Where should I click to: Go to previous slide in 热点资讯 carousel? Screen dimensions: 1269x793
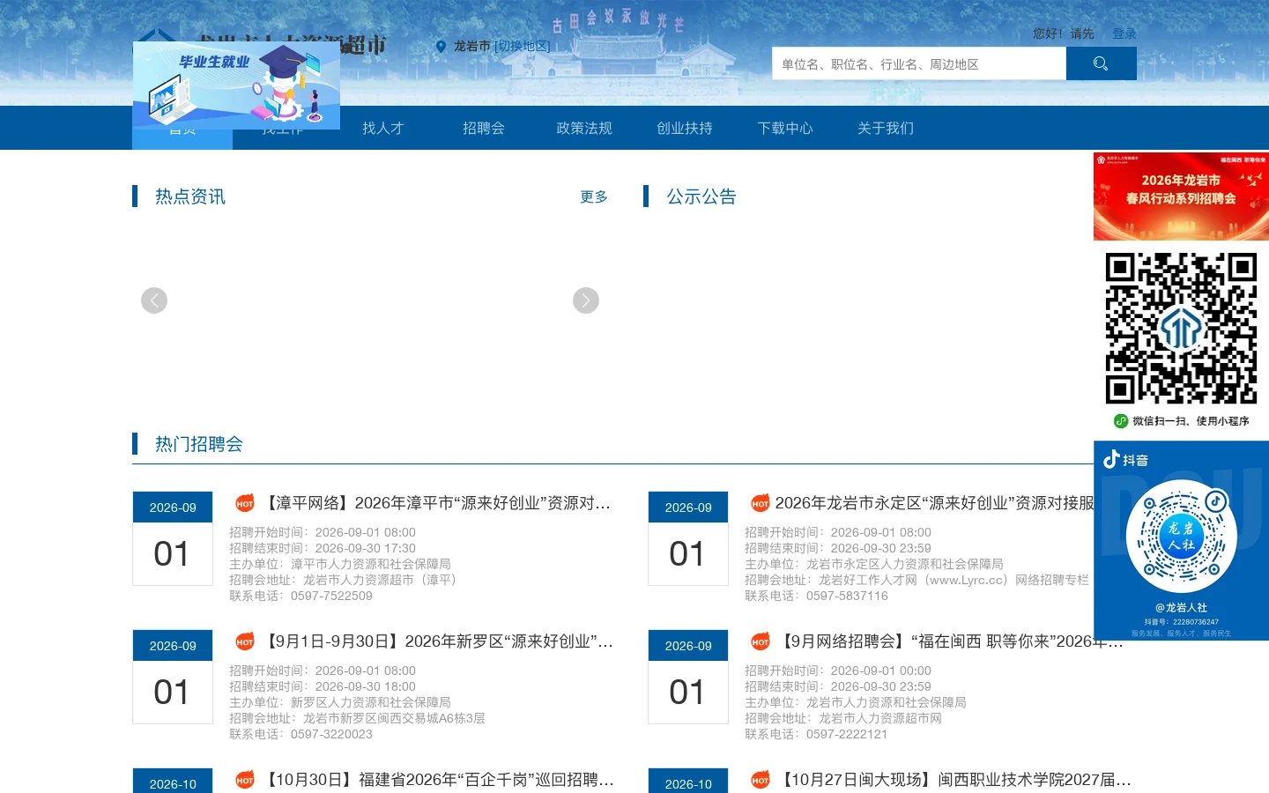154,300
